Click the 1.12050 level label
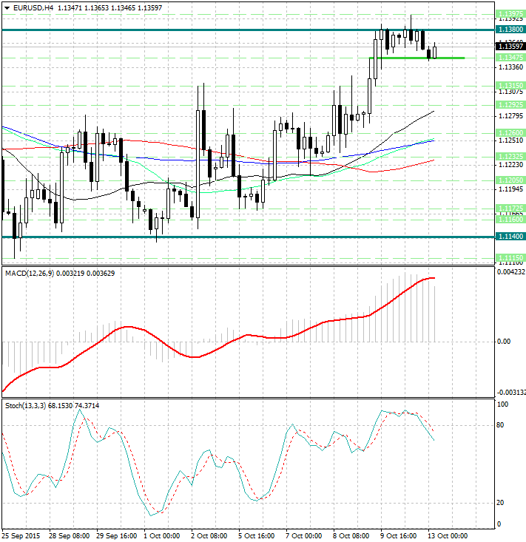 [511, 180]
